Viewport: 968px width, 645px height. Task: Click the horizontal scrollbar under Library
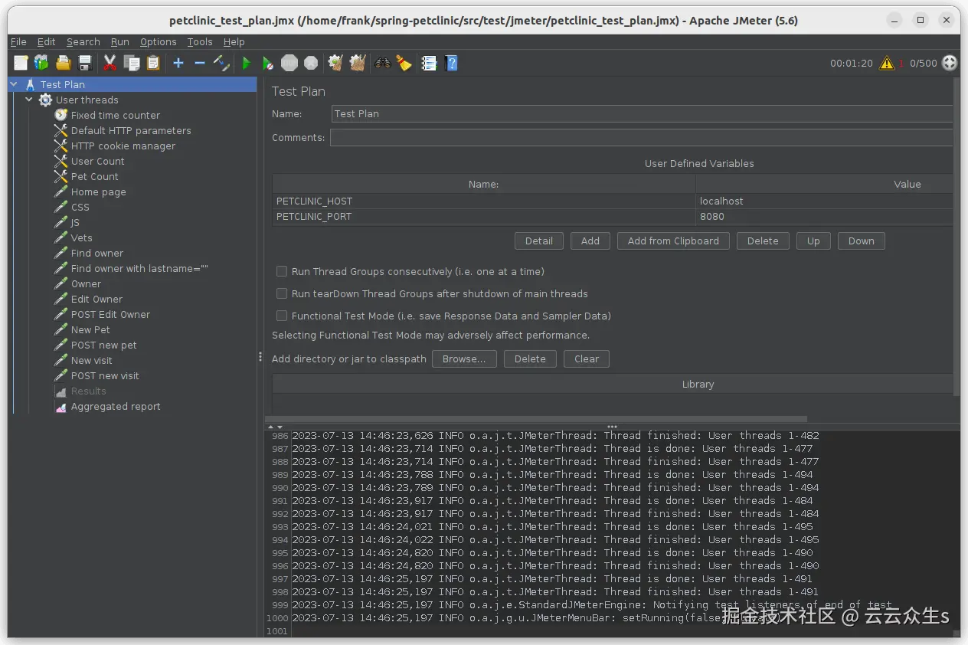[536, 419]
